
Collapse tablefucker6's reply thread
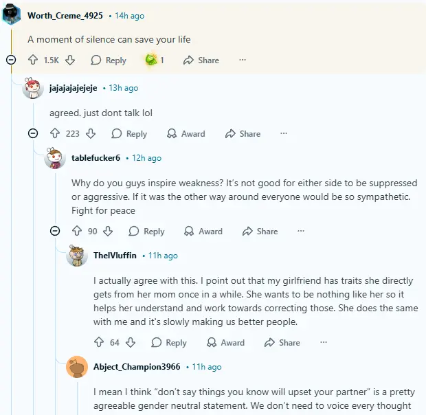pos(55,232)
